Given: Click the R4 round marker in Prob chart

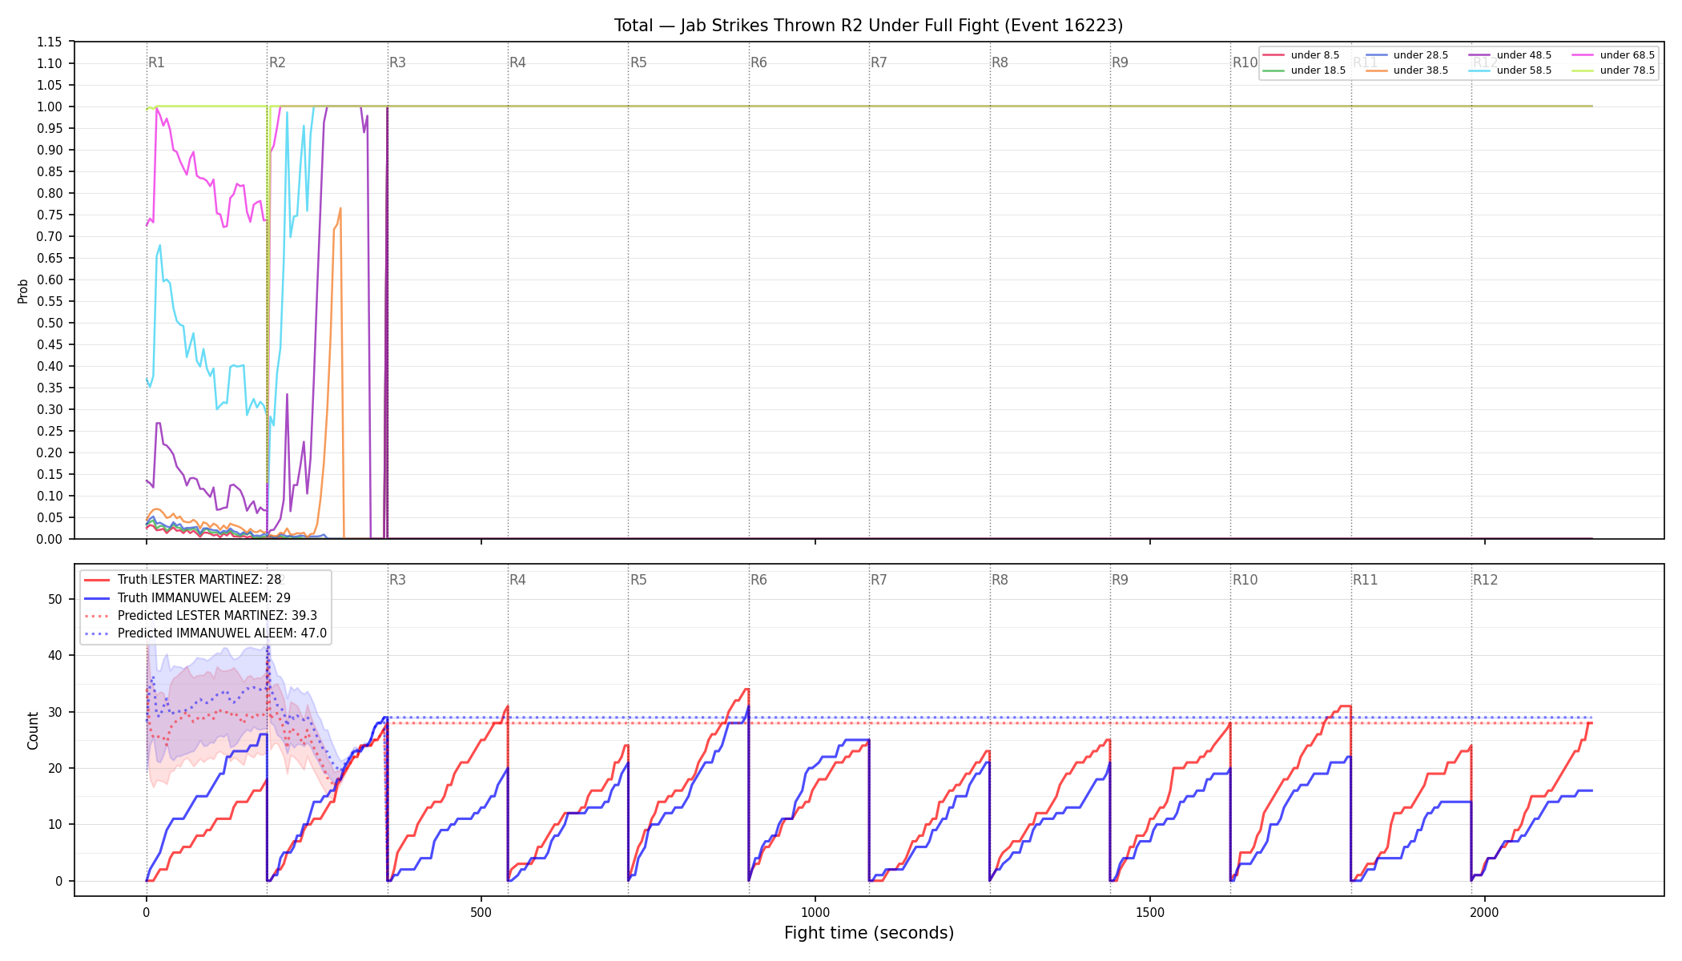Looking at the screenshot, I should (x=517, y=62).
